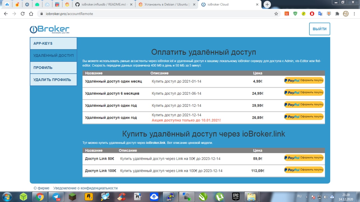Bookmark this page with the star icon
Image resolution: width=360 pixels, height=202 pixels.
click(276, 13)
